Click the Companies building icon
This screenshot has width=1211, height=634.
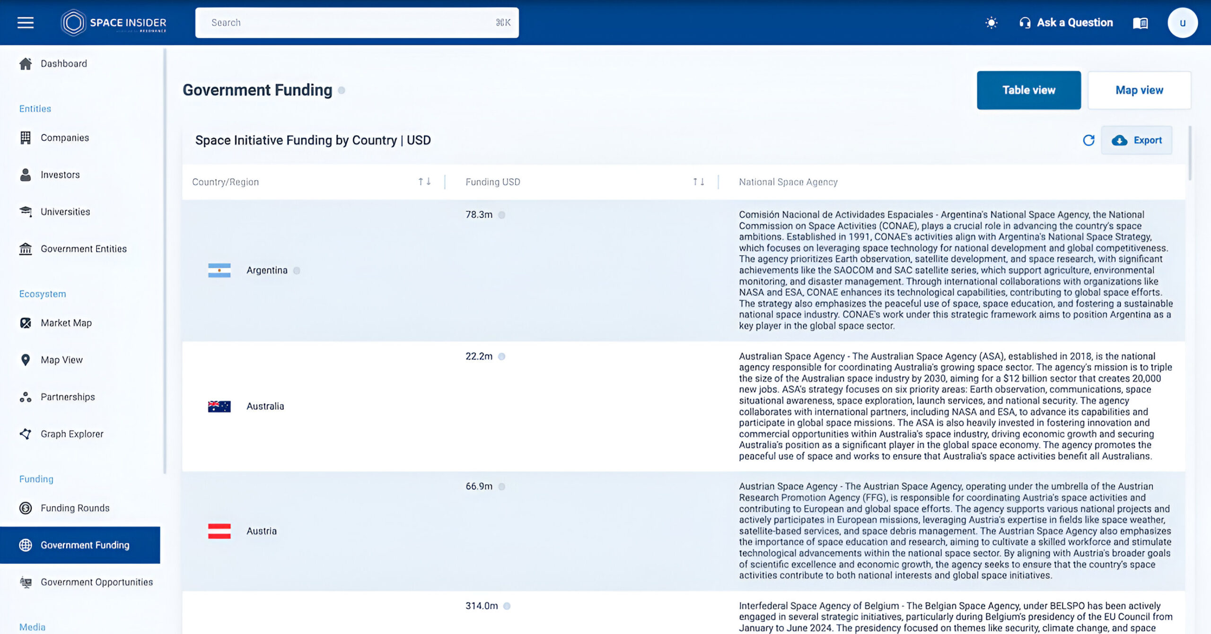coord(26,138)
